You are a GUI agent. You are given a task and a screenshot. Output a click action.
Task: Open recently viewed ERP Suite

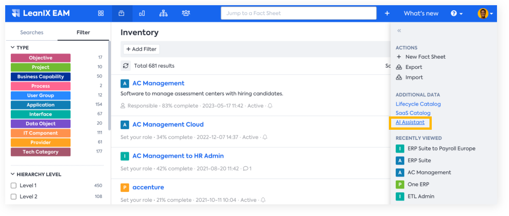pyautogui.click(x=419, y=161)
